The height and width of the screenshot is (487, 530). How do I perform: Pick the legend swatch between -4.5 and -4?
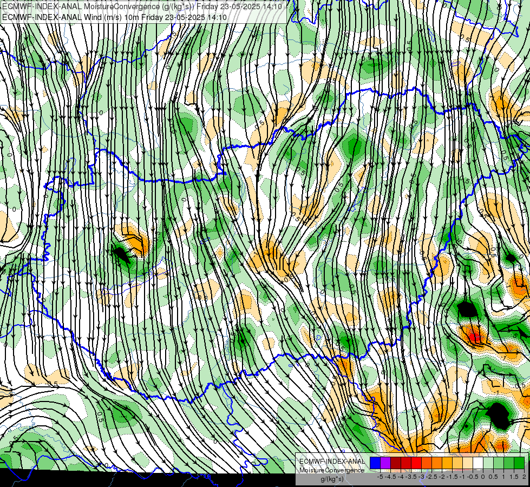(x=396, y=463)
